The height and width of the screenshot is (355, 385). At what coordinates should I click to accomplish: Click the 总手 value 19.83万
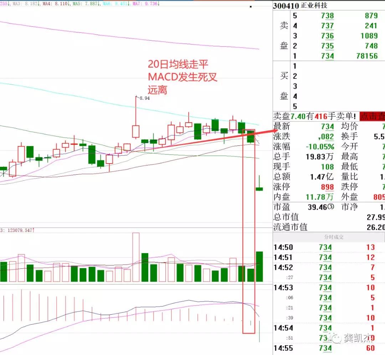coord(320,156)
